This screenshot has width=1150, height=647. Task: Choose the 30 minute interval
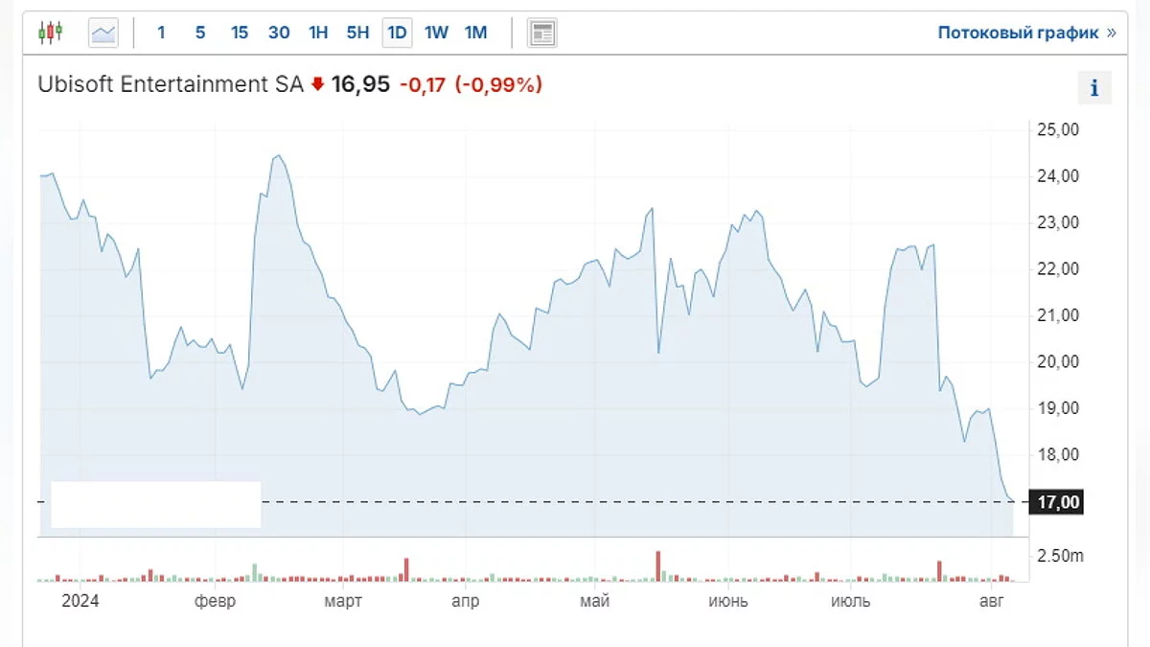279,33
